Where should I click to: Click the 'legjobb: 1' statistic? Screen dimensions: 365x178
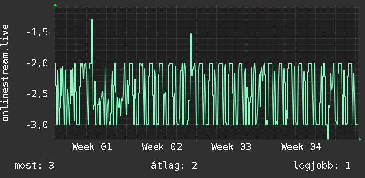point(322,166)
